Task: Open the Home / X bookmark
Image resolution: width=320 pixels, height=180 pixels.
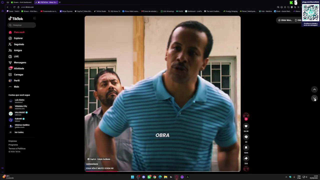Action: [x=114, y=11]
